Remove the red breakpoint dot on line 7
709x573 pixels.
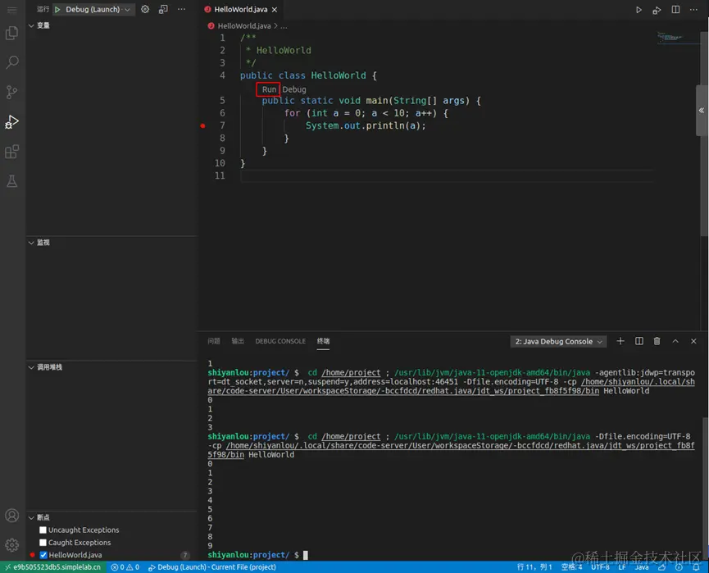pos(202,126)
